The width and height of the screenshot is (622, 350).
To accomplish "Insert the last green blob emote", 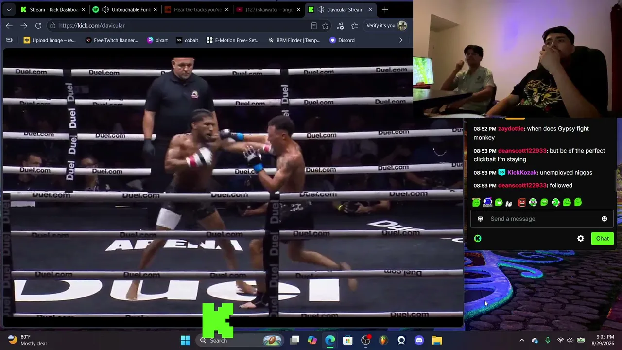I will [578, 203].
